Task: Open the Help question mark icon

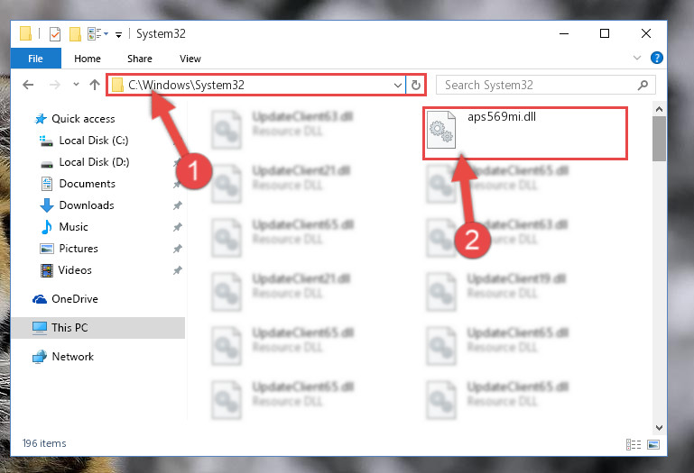Action: [x=657, y=58]
